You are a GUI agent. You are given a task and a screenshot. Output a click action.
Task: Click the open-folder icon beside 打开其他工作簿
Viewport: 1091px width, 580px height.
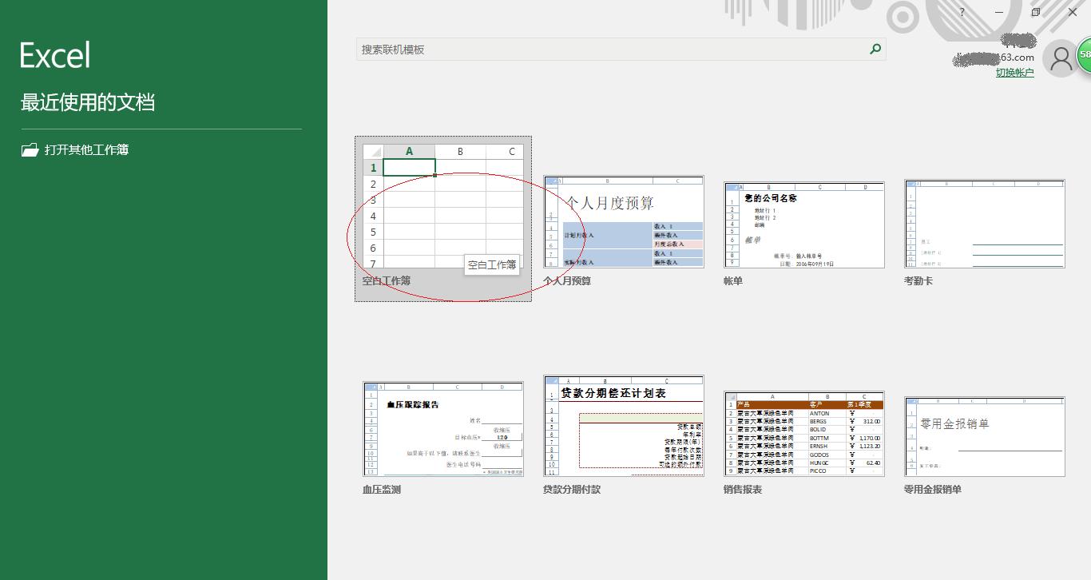pyautogui.click(x=28, y=149)
